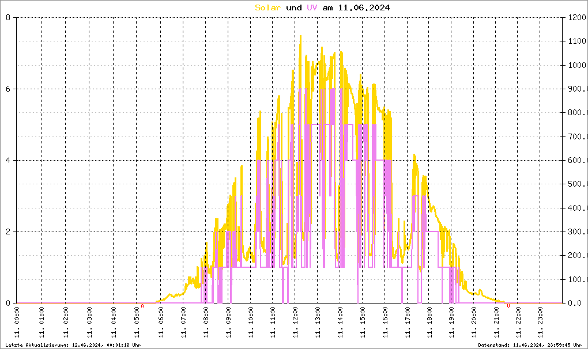This screenshot has height=349, width=588.
Task: Click time label '11. 07:00'
Action: pyautogui.click(x=183, y=322)
